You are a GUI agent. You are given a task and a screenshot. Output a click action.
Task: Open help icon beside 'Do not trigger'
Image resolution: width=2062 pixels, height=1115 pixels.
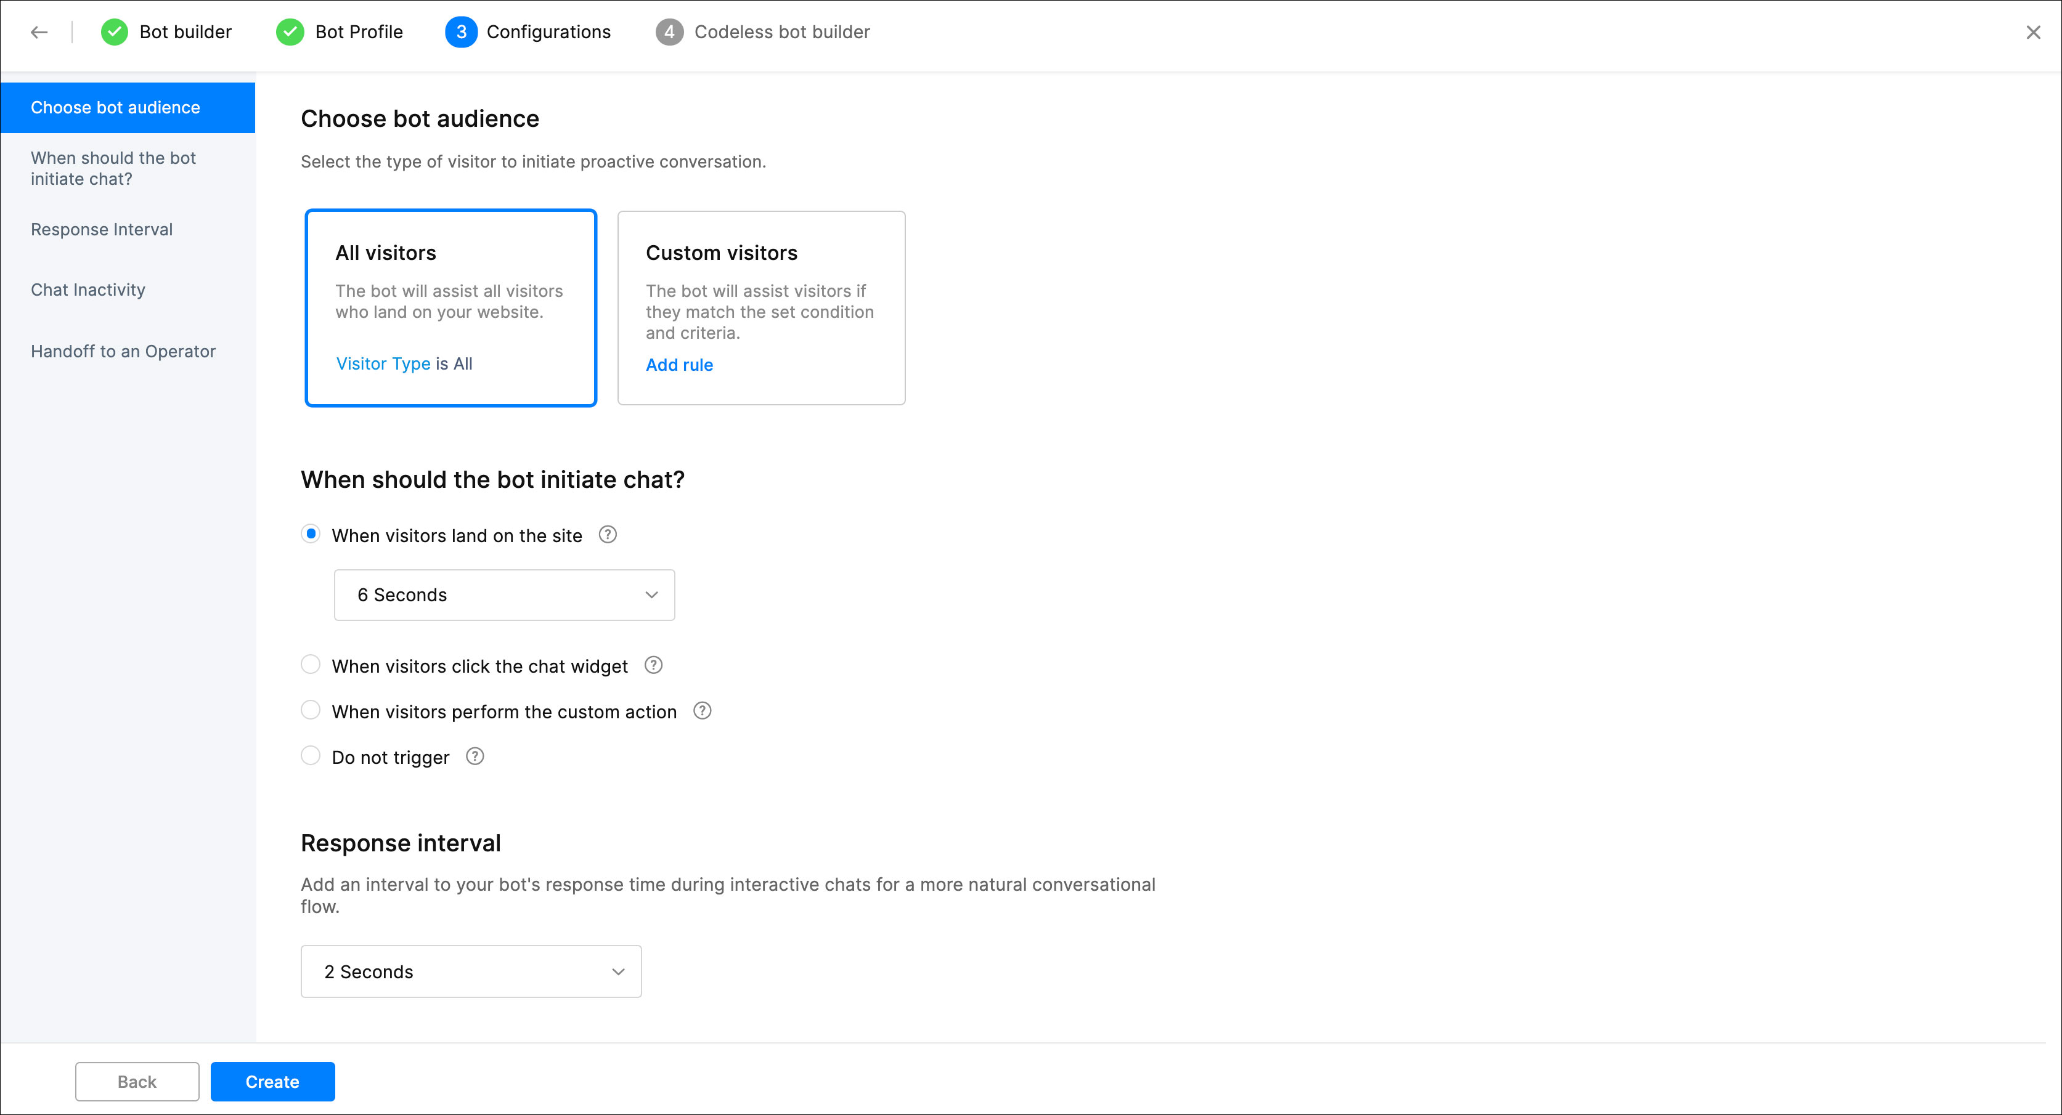coord(475,756)
